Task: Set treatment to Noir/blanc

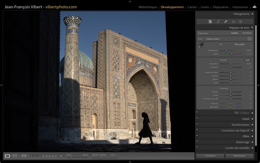Action: coord(247,33)
